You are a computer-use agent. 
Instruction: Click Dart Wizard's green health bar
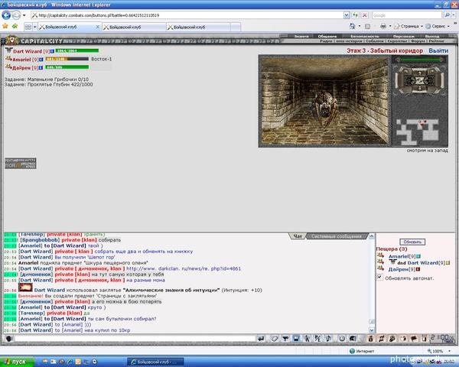tap(77, 51)
